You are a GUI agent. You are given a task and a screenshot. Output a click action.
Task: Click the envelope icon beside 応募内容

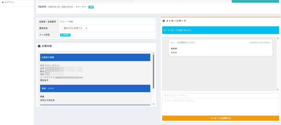tap(39, 46)
